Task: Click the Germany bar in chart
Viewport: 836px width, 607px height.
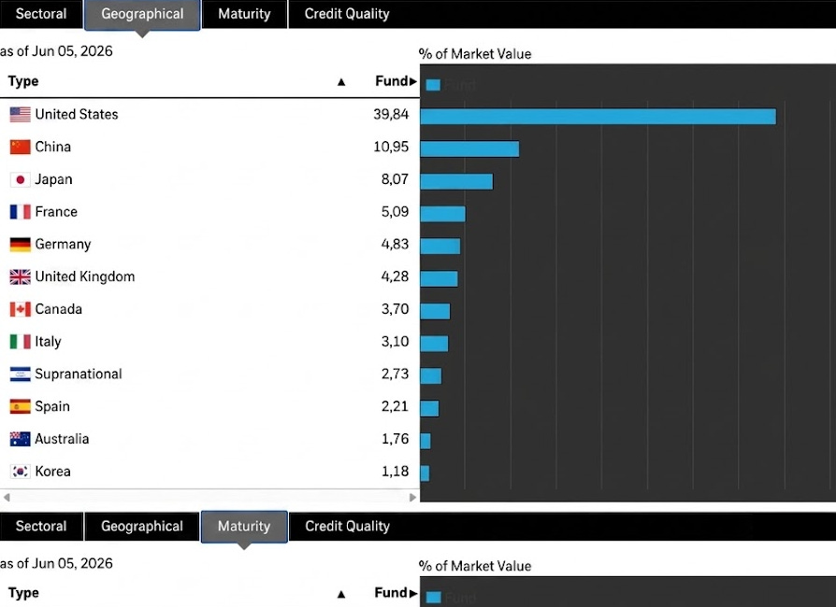Action: (440, 247)
